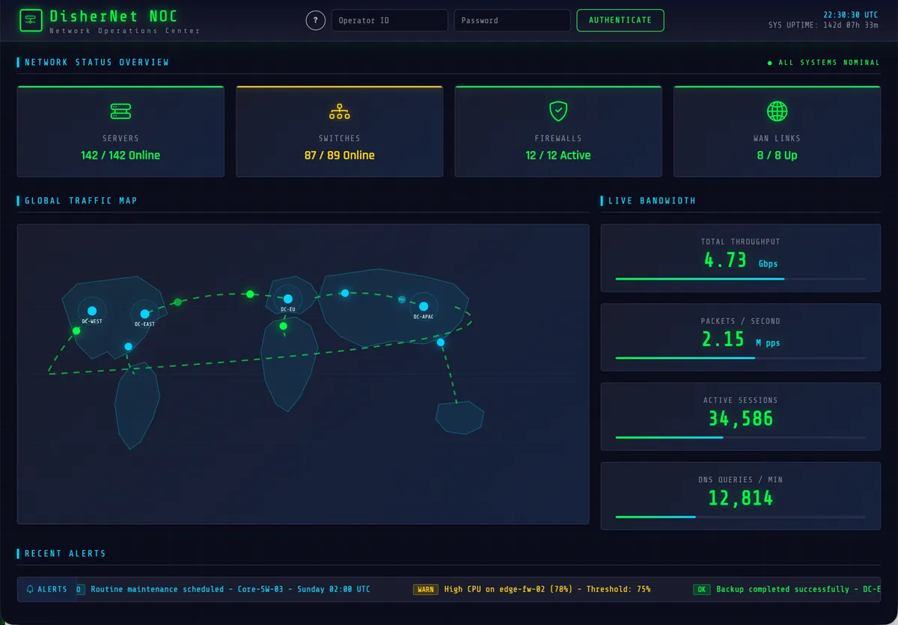Screen dimensions: 898x625
Task: Select the DC-EU node on map
Action: (x=288, y=299)
